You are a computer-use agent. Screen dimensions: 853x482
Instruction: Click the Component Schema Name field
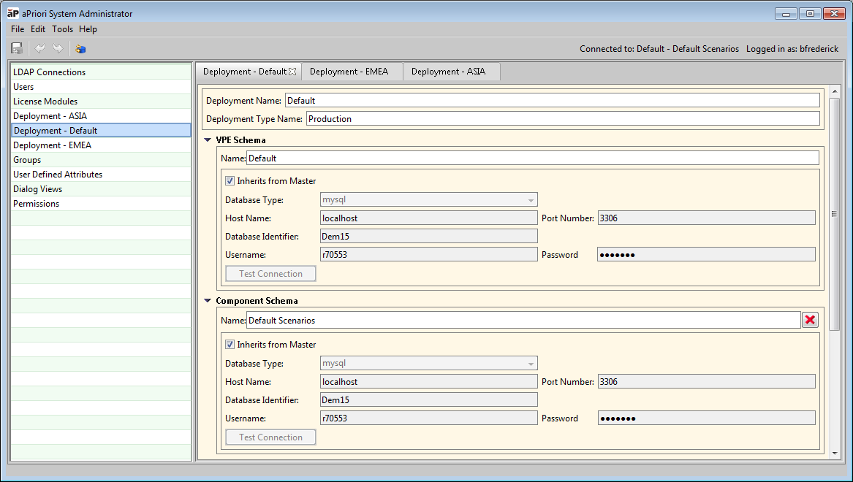(523, 320)
